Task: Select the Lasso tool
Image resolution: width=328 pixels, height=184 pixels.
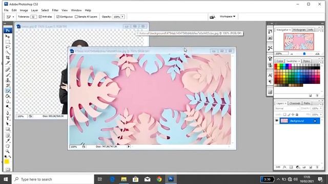Action: tap(8, 47)
